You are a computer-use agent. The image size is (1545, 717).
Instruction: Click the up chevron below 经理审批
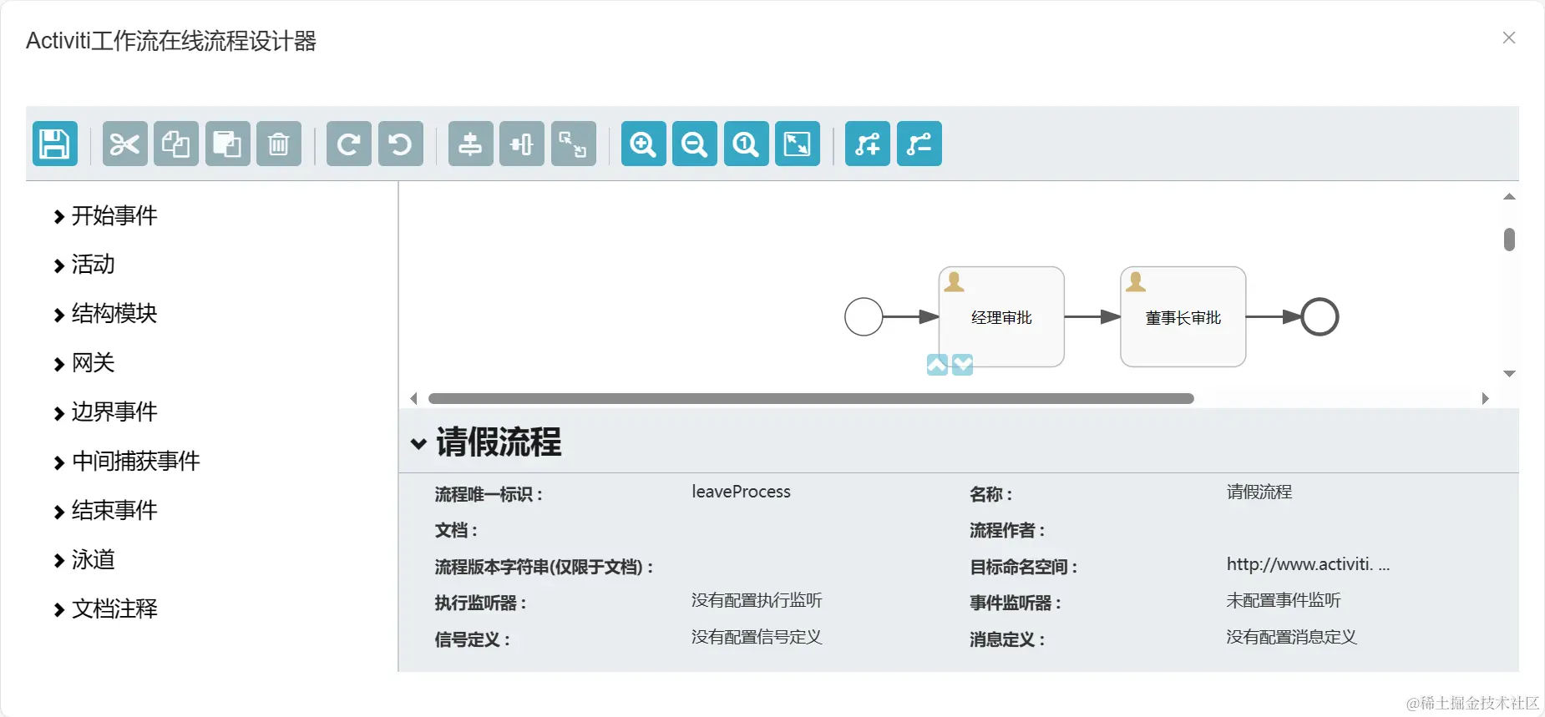[937, 365]
